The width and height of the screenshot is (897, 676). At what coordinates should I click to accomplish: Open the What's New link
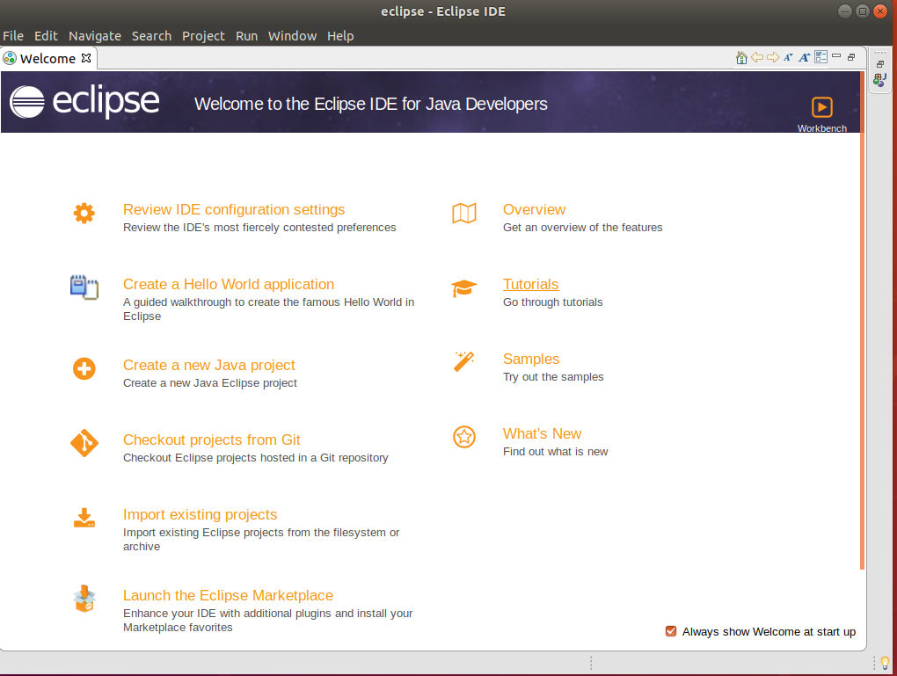pos(542,433)
